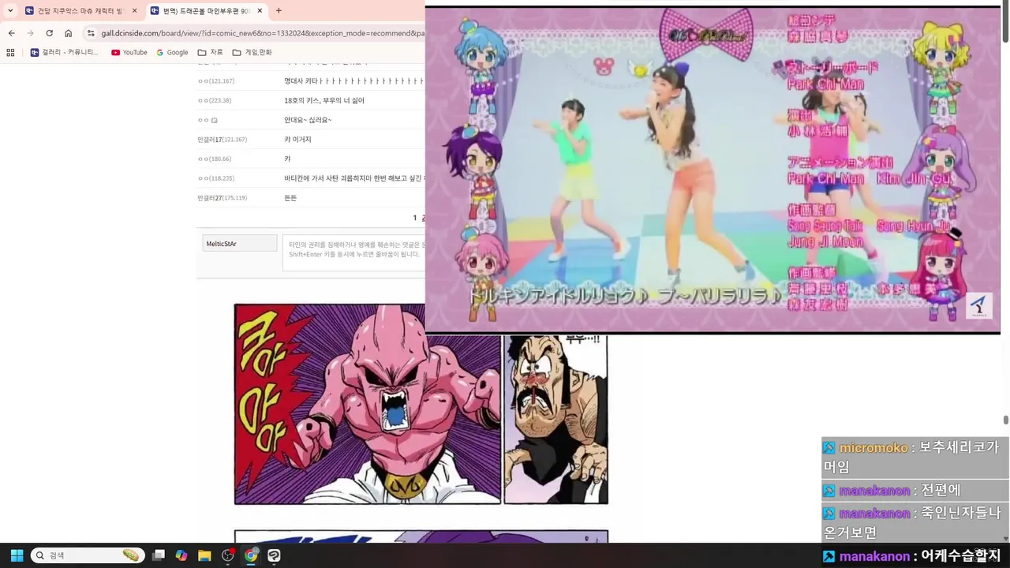
Task: Click commenter ㅇㅇ(223.38)
Action: [215, 100]
